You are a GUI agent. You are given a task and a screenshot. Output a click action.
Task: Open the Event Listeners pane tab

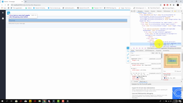[x=140, y=51]
